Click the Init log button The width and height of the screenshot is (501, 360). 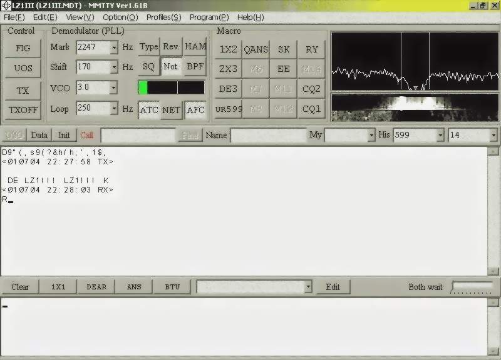tap(64, 135)
